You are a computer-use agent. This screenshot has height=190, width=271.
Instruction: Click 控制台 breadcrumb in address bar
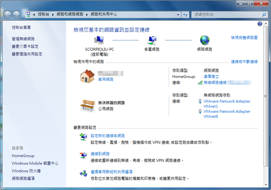(x=43, y=14)
